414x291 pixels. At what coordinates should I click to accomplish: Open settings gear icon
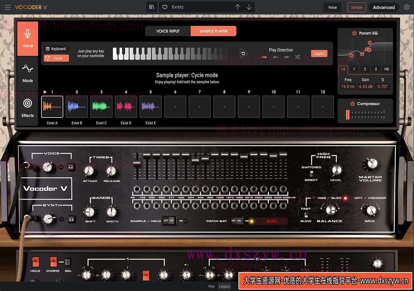tap(406, 7)
